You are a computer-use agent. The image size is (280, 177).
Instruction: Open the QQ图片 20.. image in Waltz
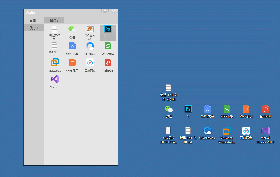point(90,33)
